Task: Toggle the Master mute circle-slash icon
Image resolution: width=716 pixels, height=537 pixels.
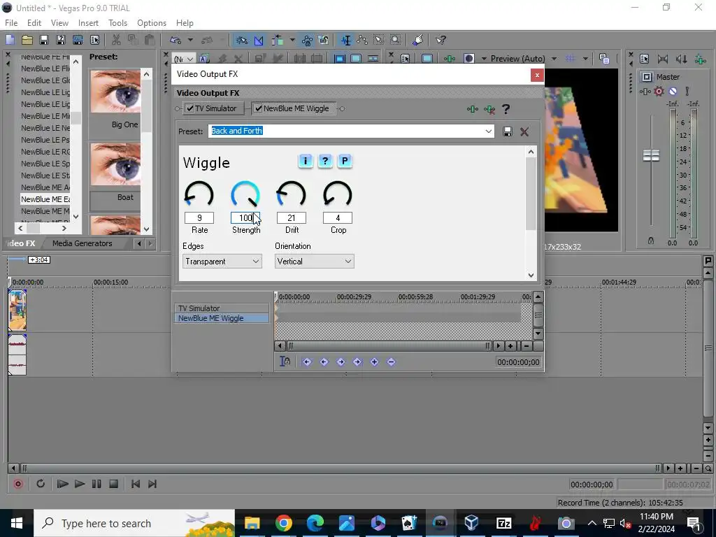Action: 673,92
